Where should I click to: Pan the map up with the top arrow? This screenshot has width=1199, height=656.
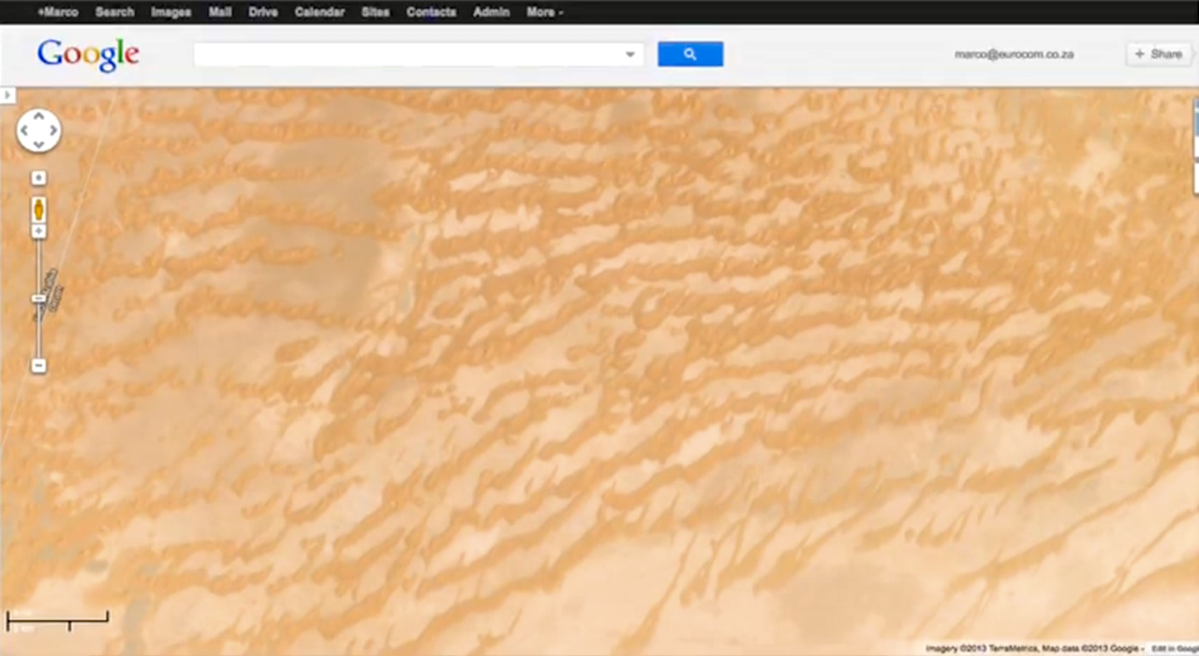tap(38, 118)
